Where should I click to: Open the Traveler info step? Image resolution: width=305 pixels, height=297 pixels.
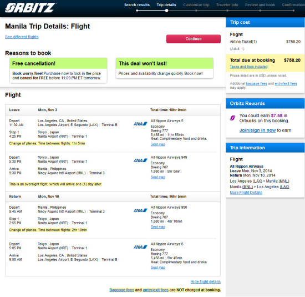[x=227, y=5]
